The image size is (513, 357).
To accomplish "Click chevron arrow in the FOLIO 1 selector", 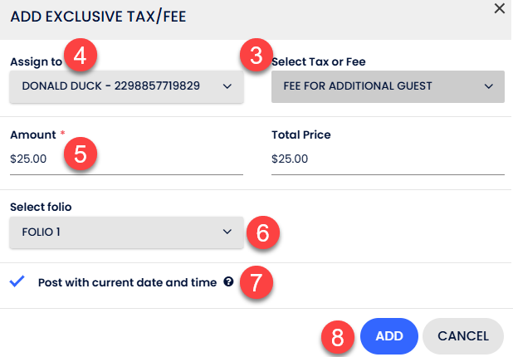I will coord(227,232).
